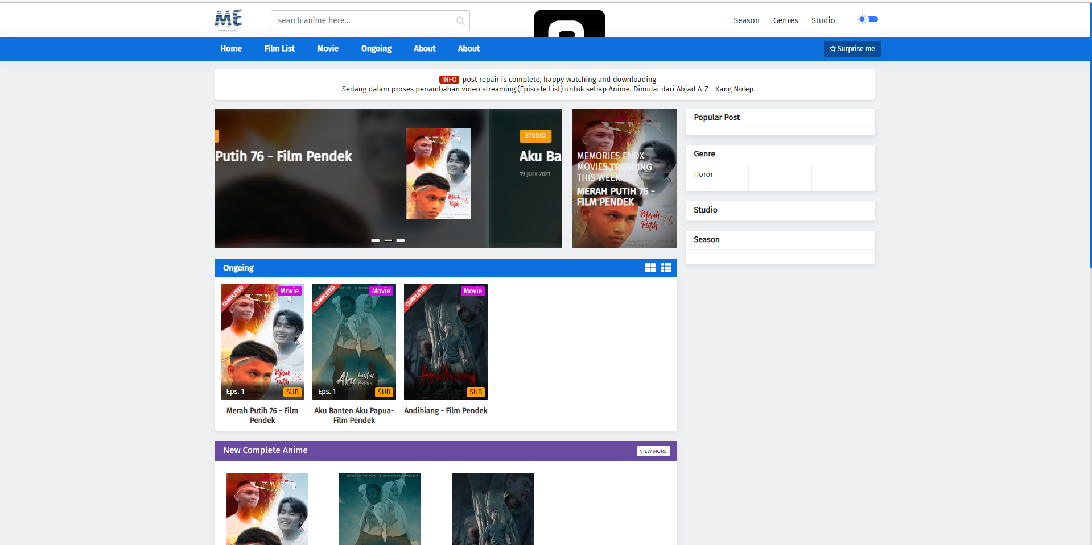Go to Home from the navigation bar
This screenshot has height=545, width=1092.
(x=231, y=48)
